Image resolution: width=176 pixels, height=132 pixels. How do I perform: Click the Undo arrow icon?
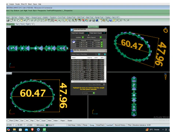click(x=25, y=21)
